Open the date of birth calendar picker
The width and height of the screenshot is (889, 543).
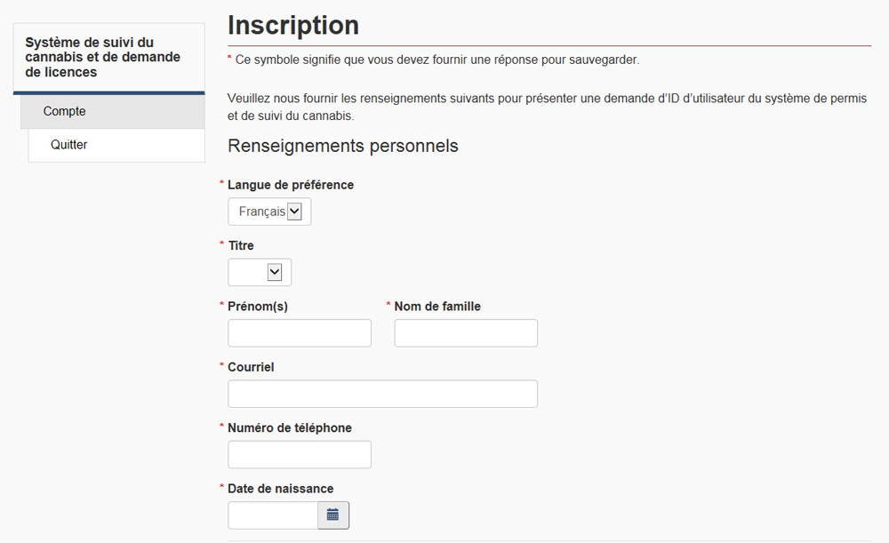tap(333, 515)
